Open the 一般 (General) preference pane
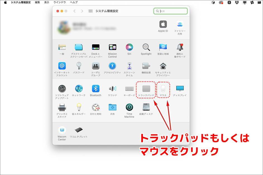This screenshot has width=263, height=175. coord(62,47)
